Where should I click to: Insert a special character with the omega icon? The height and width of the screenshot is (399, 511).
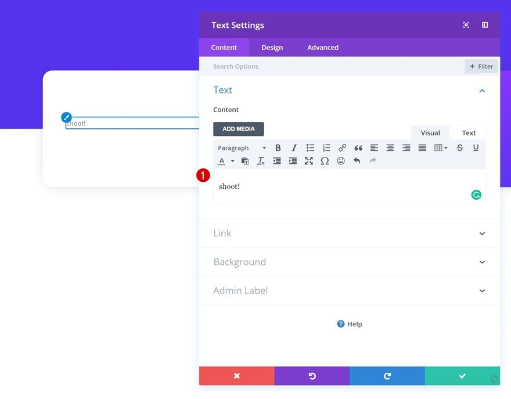pyautogui.click(x=325, y=161)
